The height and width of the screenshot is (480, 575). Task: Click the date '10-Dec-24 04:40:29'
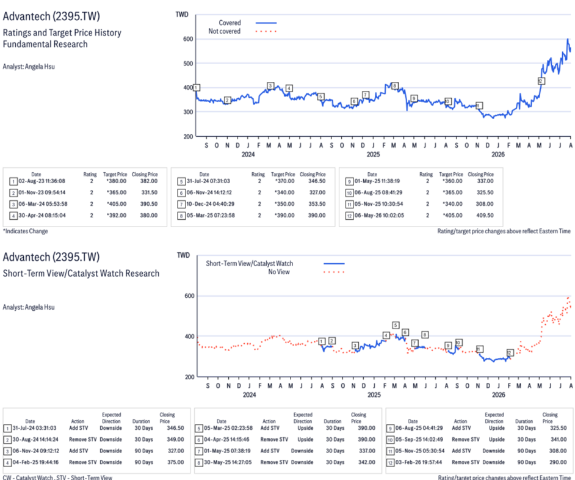pos(210,204)
